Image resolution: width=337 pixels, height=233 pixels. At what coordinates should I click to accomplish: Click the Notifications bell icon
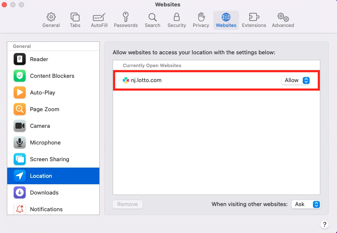point(20,209)
